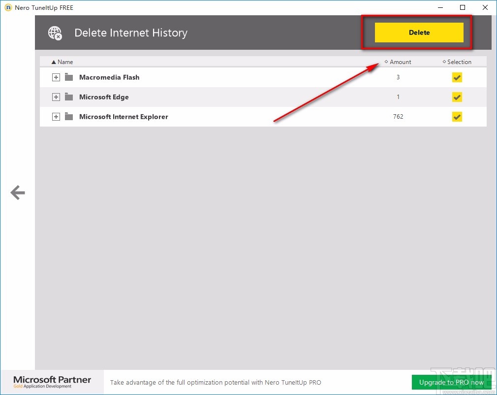Go back using the left arrow
The height and width of the screenshot is (395, 497).
pos(18,193)
